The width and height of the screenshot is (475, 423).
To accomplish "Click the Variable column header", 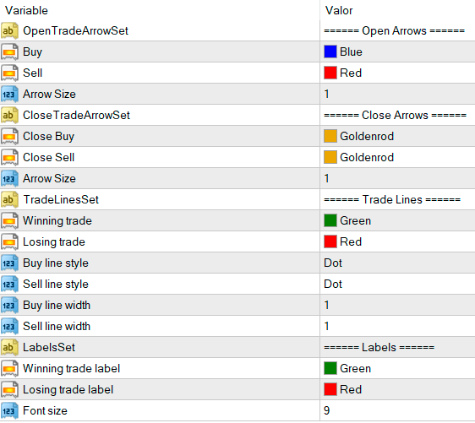I will point(27,11).
